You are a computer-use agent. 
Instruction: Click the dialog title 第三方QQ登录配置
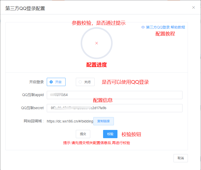click(25, 8)
